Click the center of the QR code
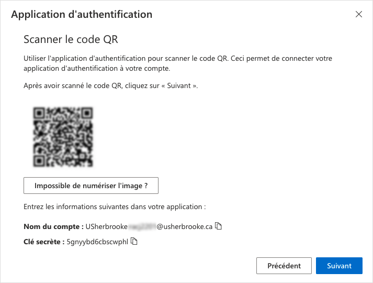Image resolution: width=373 pixels, height=283 pixels. 63,137
